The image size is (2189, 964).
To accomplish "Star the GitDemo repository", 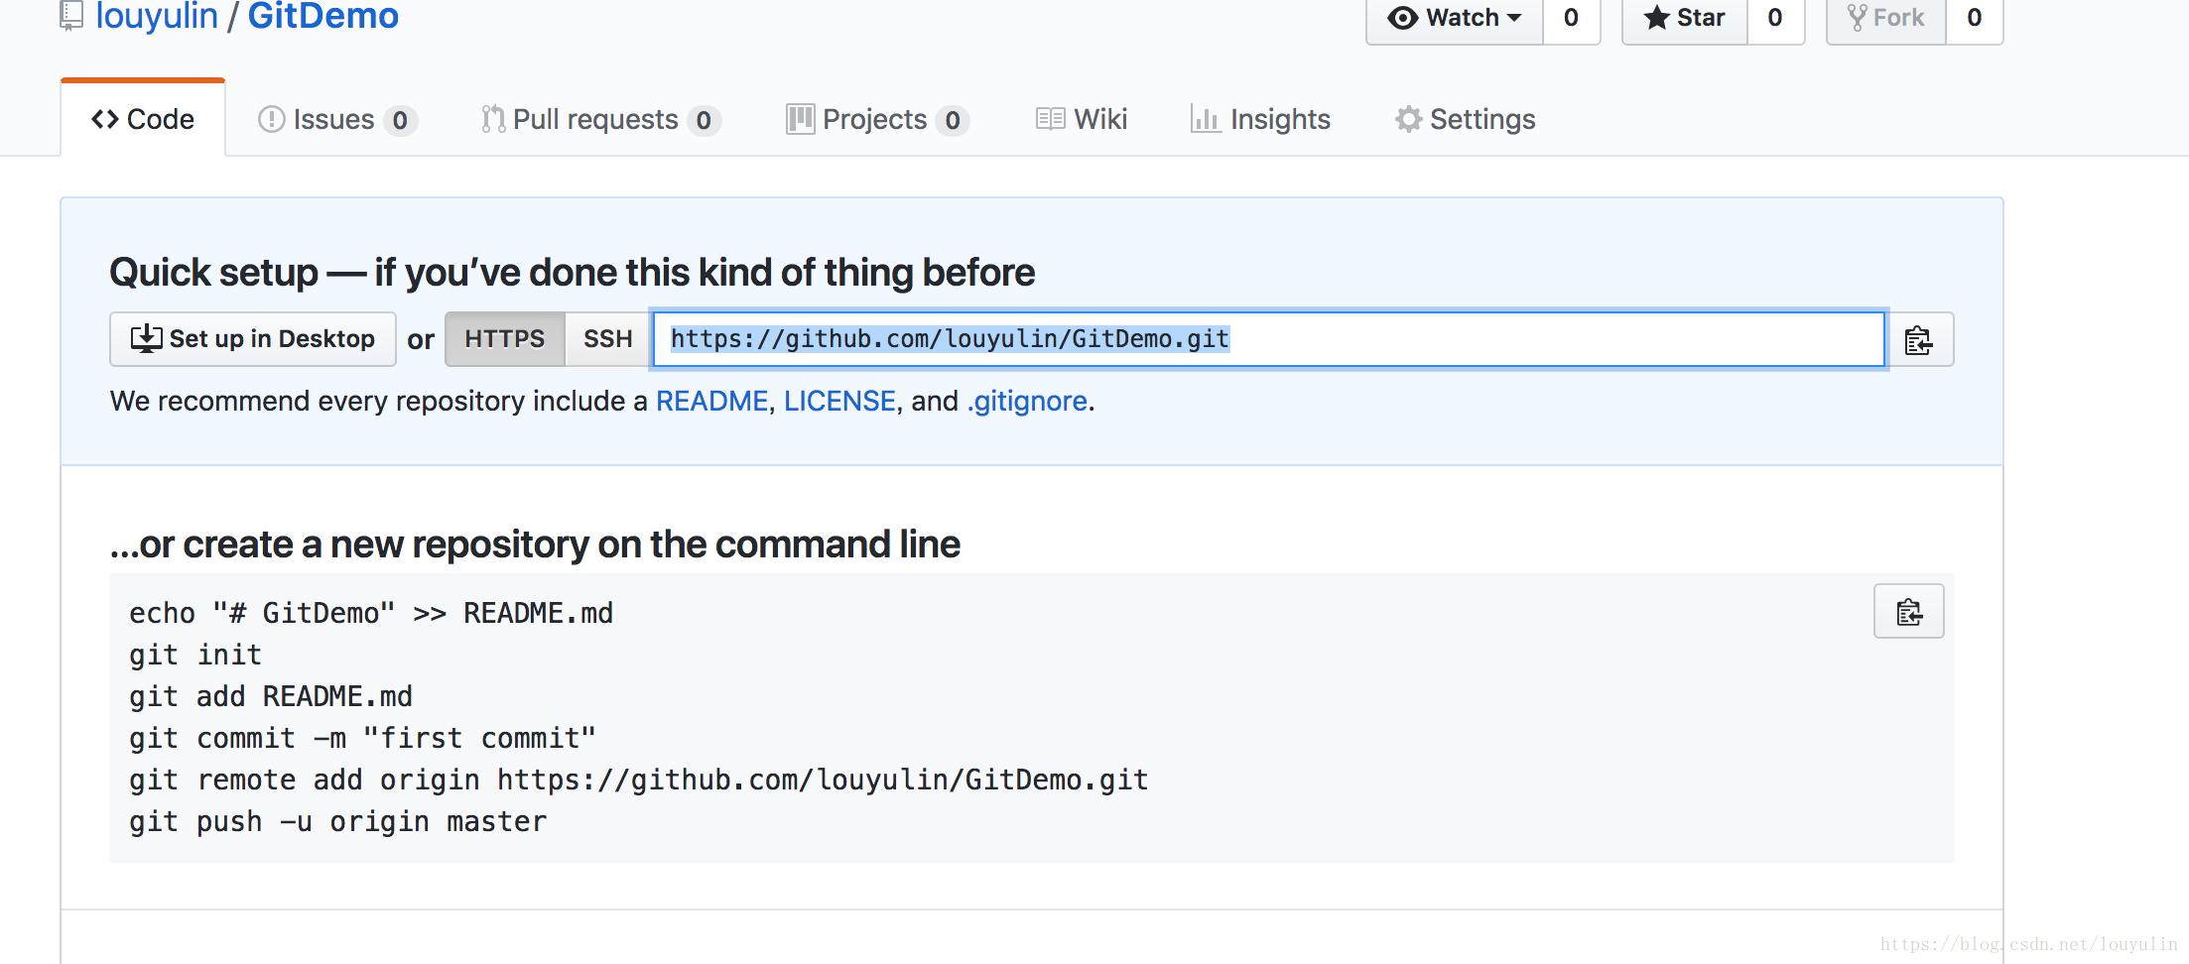I will (x=1685, y=18).
